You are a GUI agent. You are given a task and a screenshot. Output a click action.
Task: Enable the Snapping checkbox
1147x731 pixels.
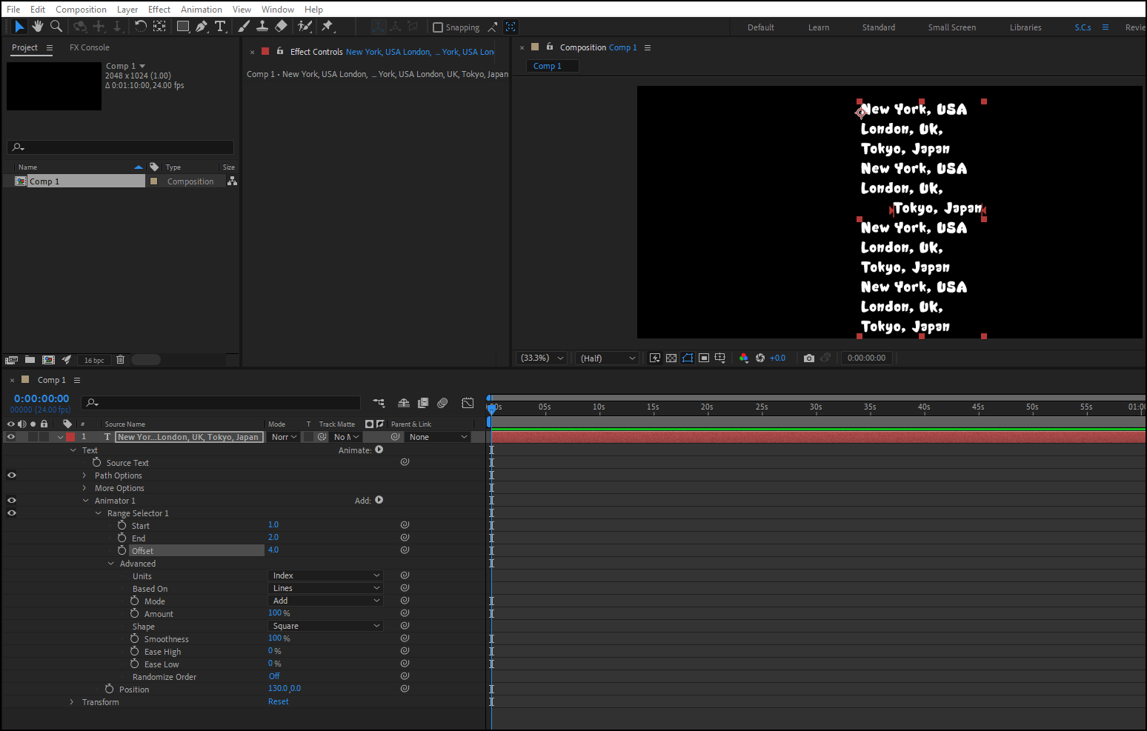438,27
